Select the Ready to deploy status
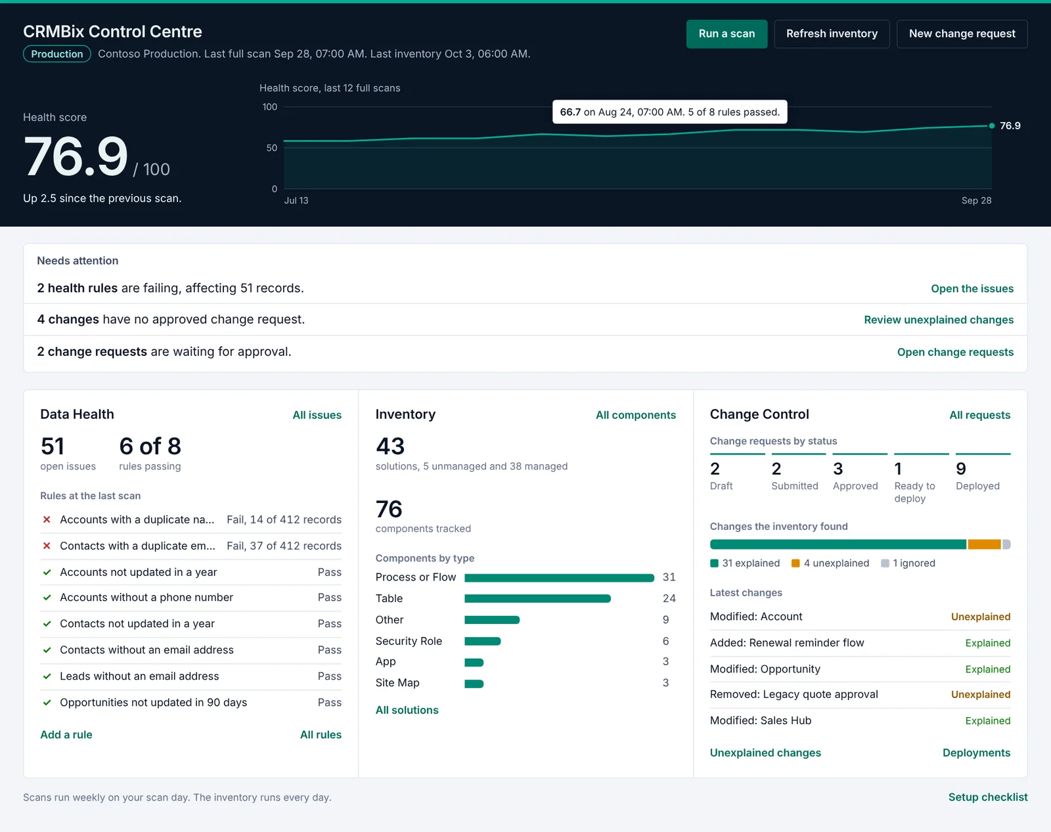Image resolution: width=1051 pixels, height=832 pixels. (922, 479)
